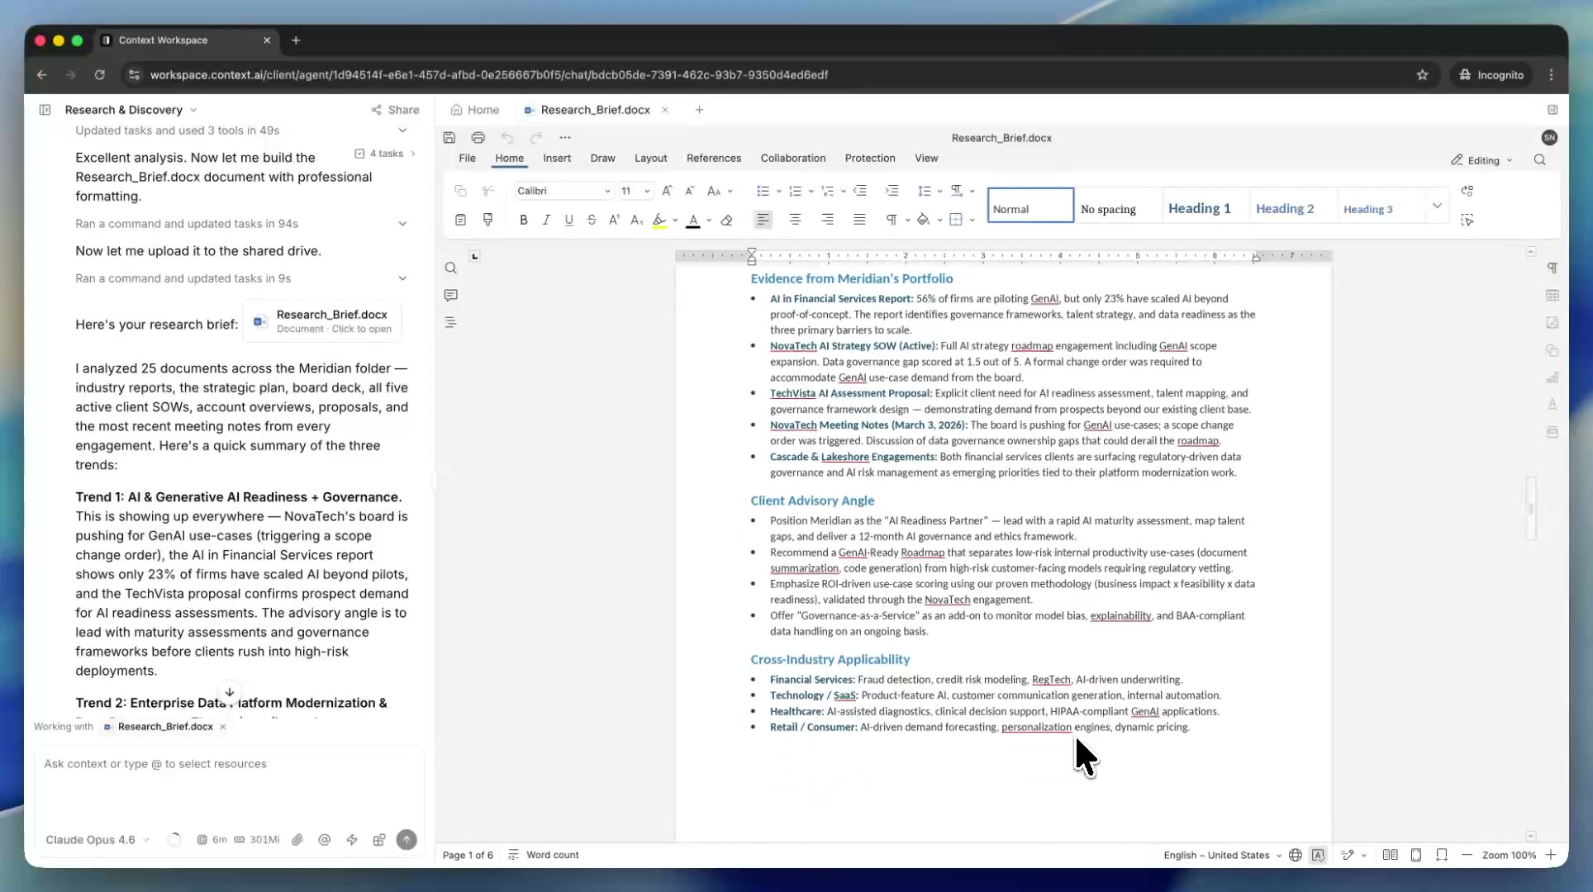Send the chat message with arrow button
The width and height of the screenshot is (1593, 892).
(x=407, y=840)
